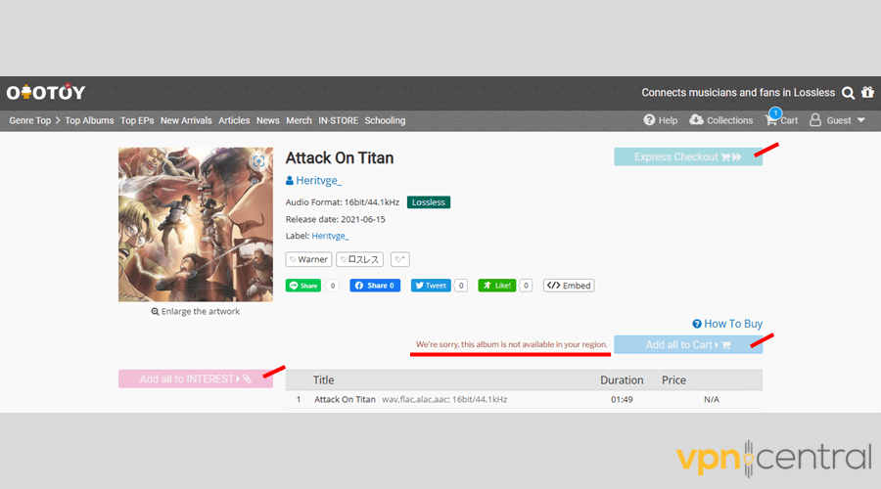Open Collections cloud download link

pyautogui.click(x=720, y=120)
